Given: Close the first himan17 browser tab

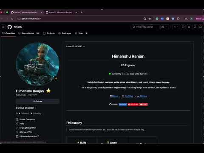Looking at the screenshot, I should tap(42, 12).
